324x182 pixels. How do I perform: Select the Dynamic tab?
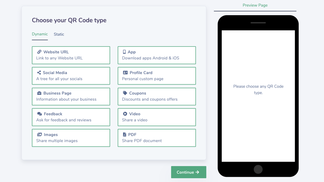pyautogui.click(x=40, y=34)
